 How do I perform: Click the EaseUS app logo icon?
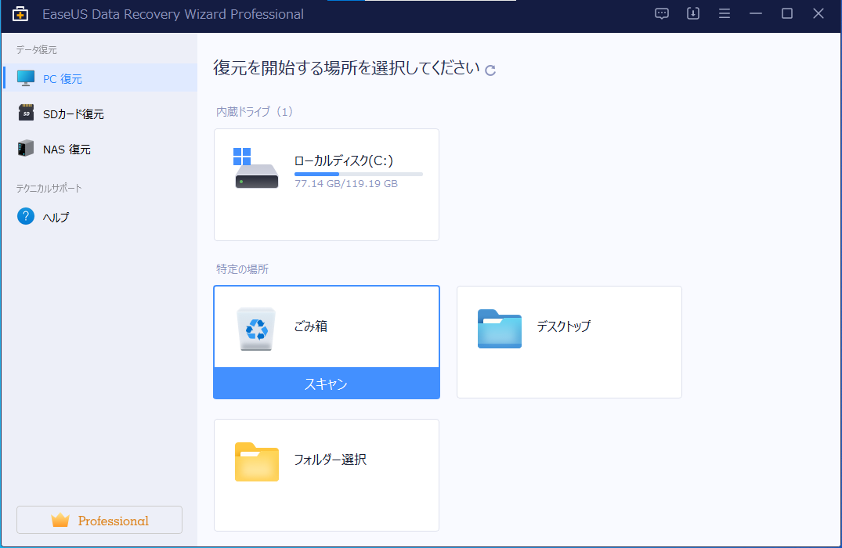[x=20, y=14]
